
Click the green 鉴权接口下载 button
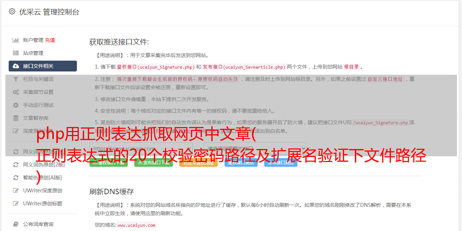108,163
